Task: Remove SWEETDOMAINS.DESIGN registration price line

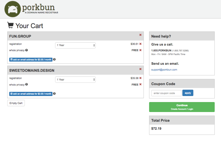Action: click(x=140, y=78)
